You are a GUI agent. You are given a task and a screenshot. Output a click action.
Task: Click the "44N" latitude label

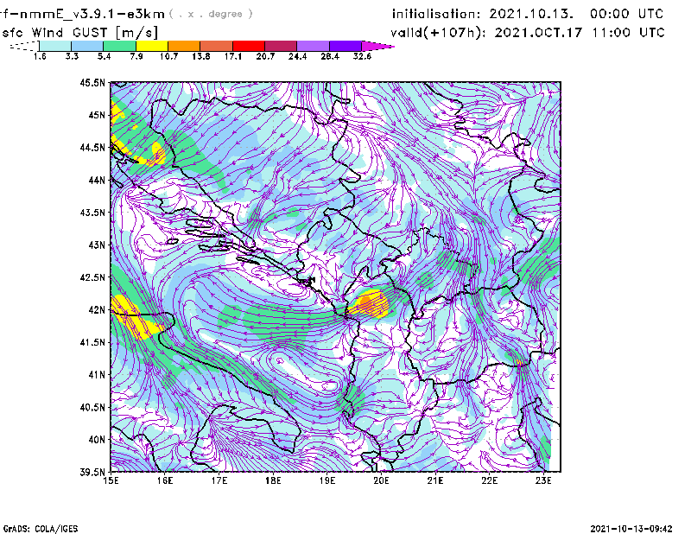pyautogui.click(x=97, y=180)
